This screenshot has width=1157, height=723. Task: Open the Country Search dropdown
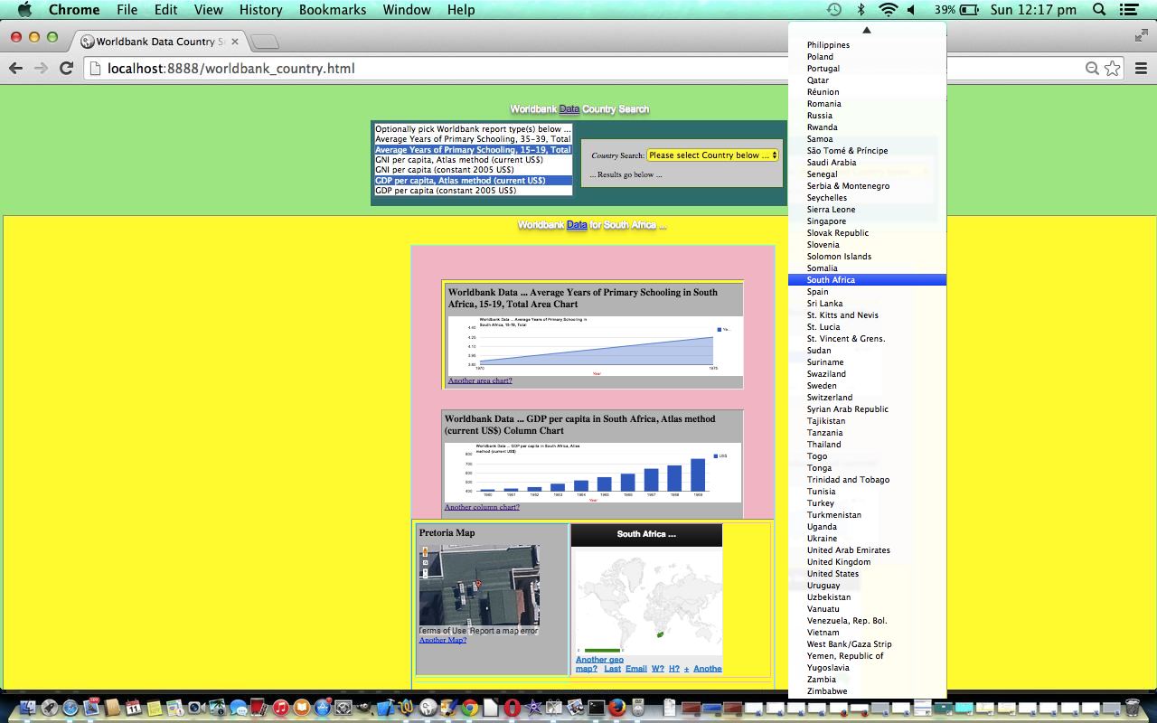(712, 155)
